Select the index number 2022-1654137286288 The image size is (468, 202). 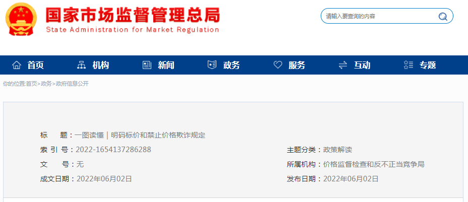pyautogui.click(x=113, y=150)
